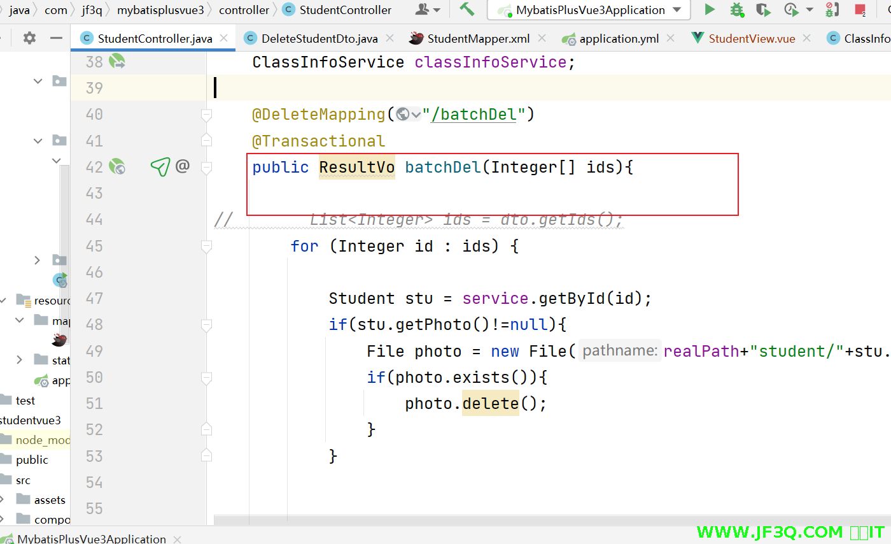The width and height of the screenshot is (891, 544).
Task: Fold the batchDel method at line 42
Action: (206, 167)
